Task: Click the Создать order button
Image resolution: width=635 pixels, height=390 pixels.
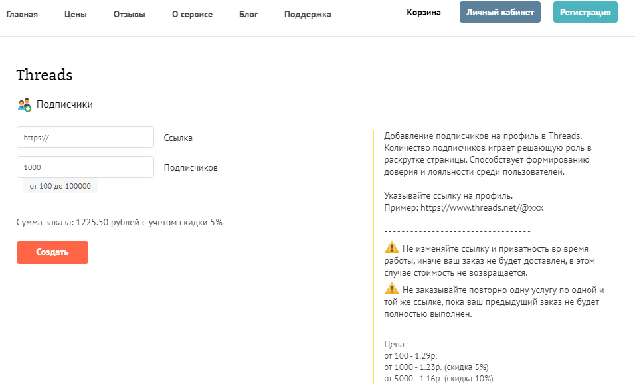Action: pyautogui.click(x=52, y=252)
